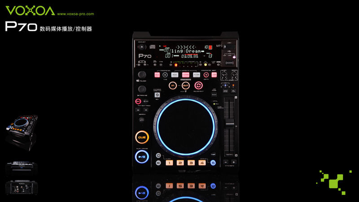Click the small square button below the tempo fader
The width and height of the screenshot is (359, 202).
pyautogui.click(x=236, y=155)
